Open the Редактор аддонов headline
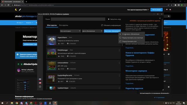Image resolution: width=187 pixels, height=105 pixels. point(134,88)
